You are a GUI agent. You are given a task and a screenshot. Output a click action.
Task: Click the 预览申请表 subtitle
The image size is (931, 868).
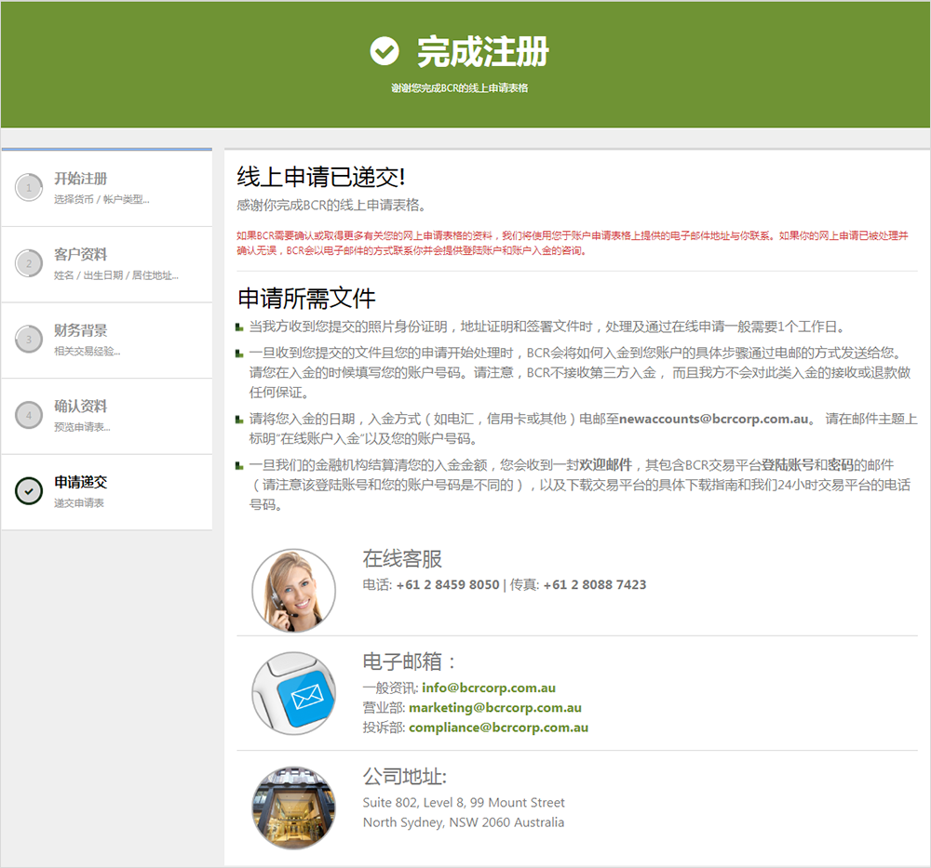(82, 427)
